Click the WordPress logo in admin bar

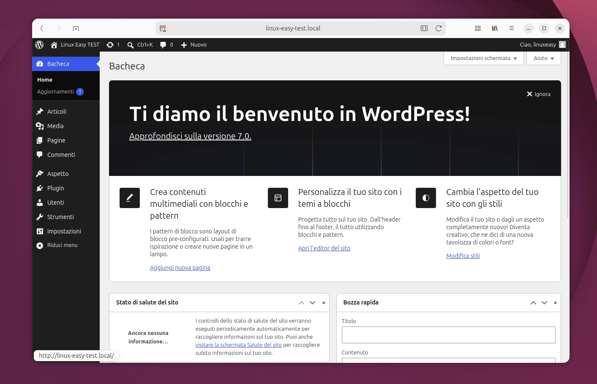[x=39, y=45]
